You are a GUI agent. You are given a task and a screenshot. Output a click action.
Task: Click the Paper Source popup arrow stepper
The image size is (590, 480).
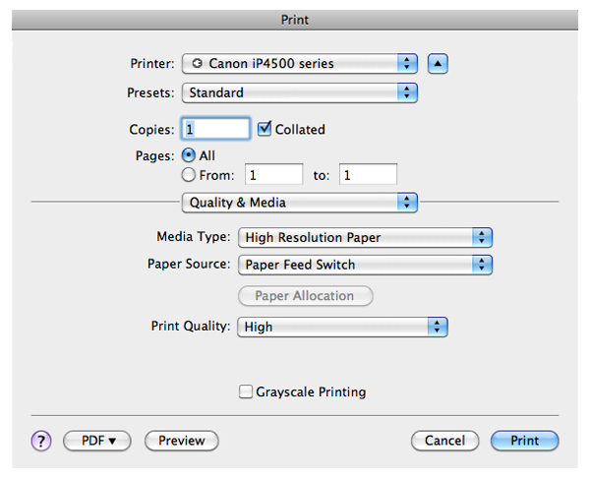(x=482, y=265)
